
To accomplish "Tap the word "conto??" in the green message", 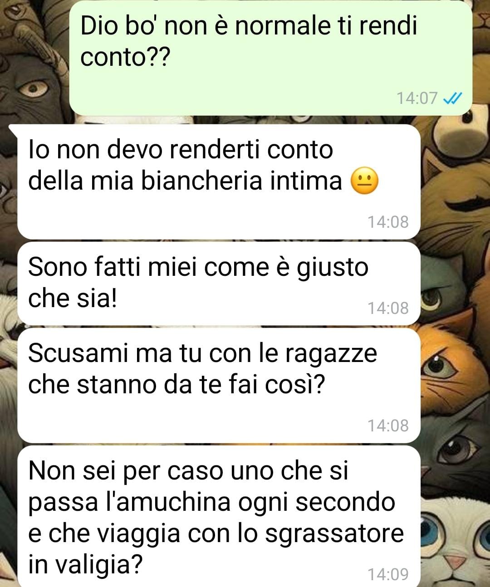I will coord(124,58).
